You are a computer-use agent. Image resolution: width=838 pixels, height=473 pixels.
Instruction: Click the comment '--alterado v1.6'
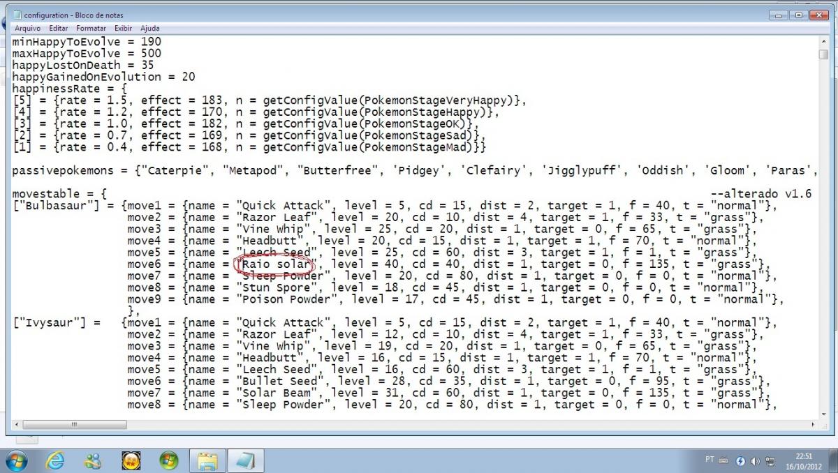761,195
